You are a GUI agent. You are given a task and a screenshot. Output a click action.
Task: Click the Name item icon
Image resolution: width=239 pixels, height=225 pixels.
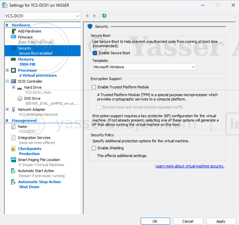[13, 127]
